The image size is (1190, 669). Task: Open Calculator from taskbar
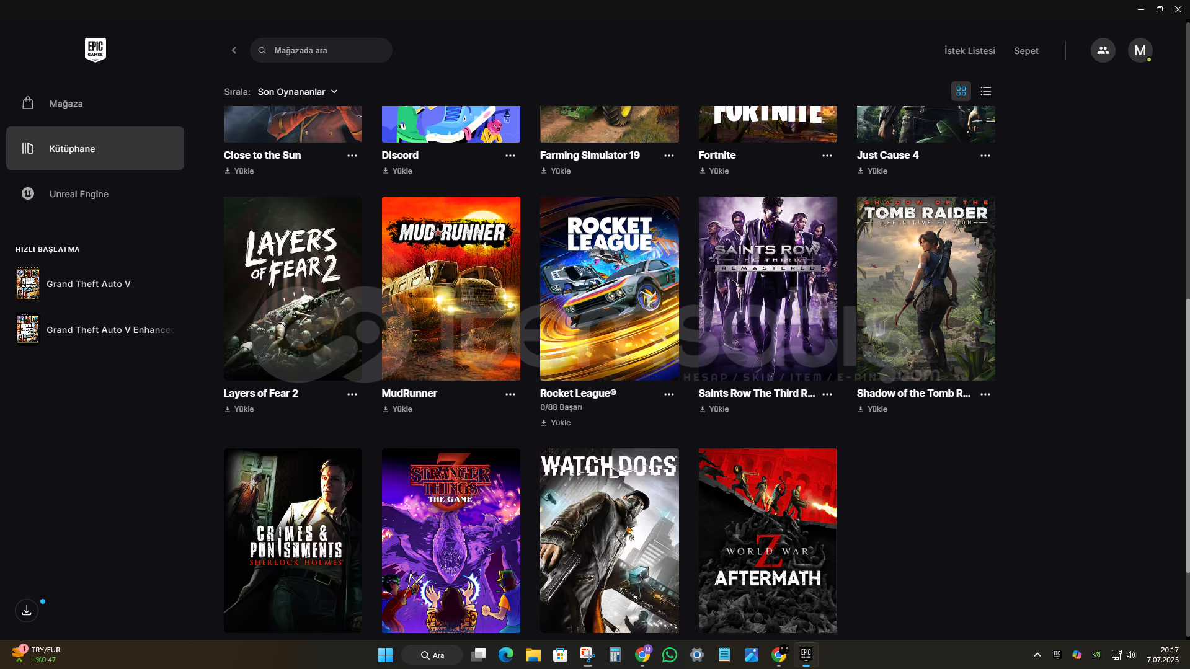coord(615,655)
